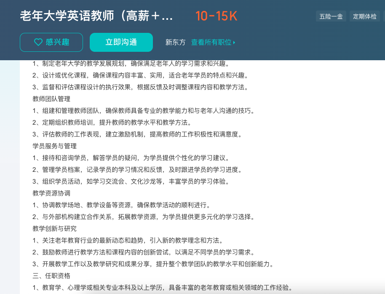Screen dimensions: 385x294
Task: Click the heart icon inside 感兴趣 button
Action: click(x=37, y=42)
